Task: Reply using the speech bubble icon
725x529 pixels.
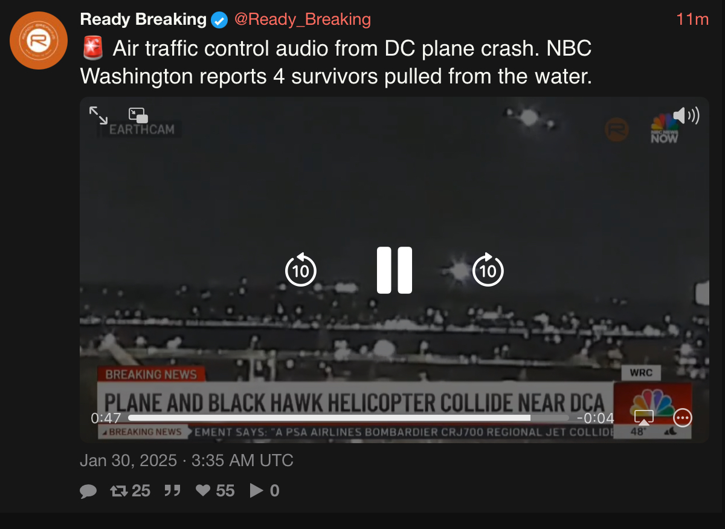Action: pyautogui.click(x=88, y=491)
